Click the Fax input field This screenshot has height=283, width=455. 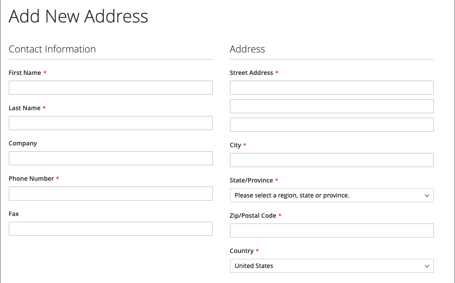[110, 228]
